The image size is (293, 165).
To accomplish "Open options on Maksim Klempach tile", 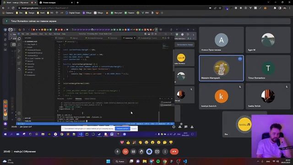I will (x=240, y=59).
